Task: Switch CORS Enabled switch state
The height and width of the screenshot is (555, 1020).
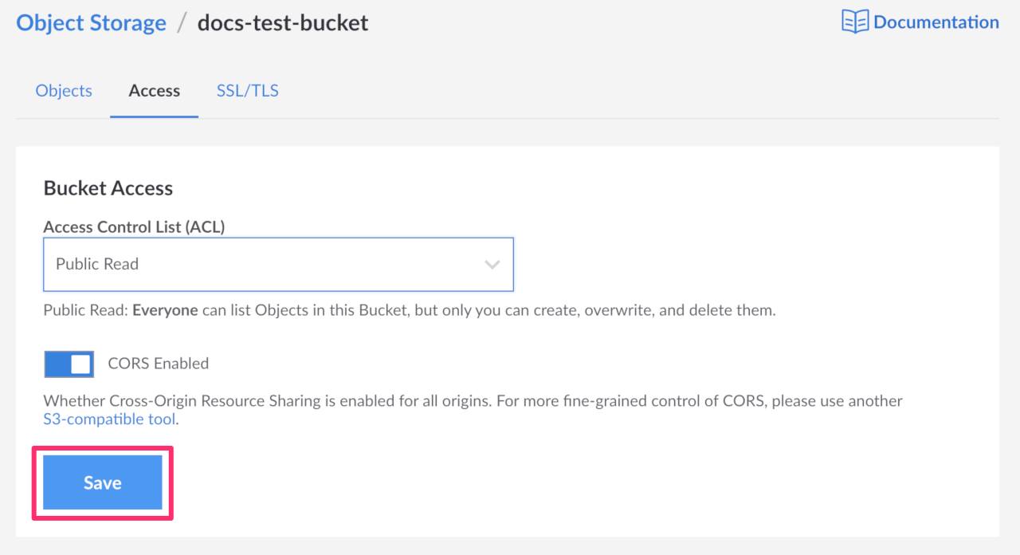Action: [x=69, y=364]
